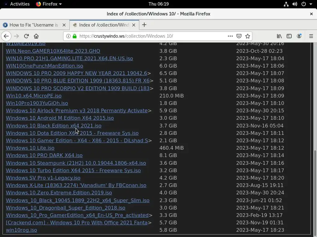Click the network status icon in top bar
317x237 pixels.
(x=286, y=4)
